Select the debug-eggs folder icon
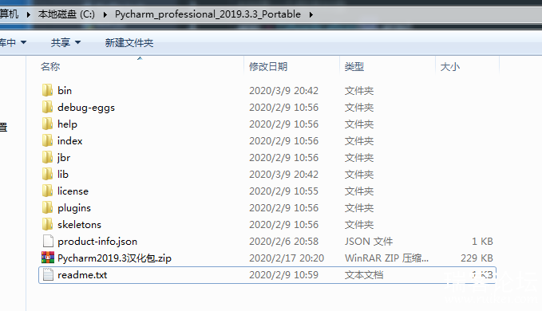The width and height of the screenshot is (542, 311). pyautogui.click(x=47, y=107)
